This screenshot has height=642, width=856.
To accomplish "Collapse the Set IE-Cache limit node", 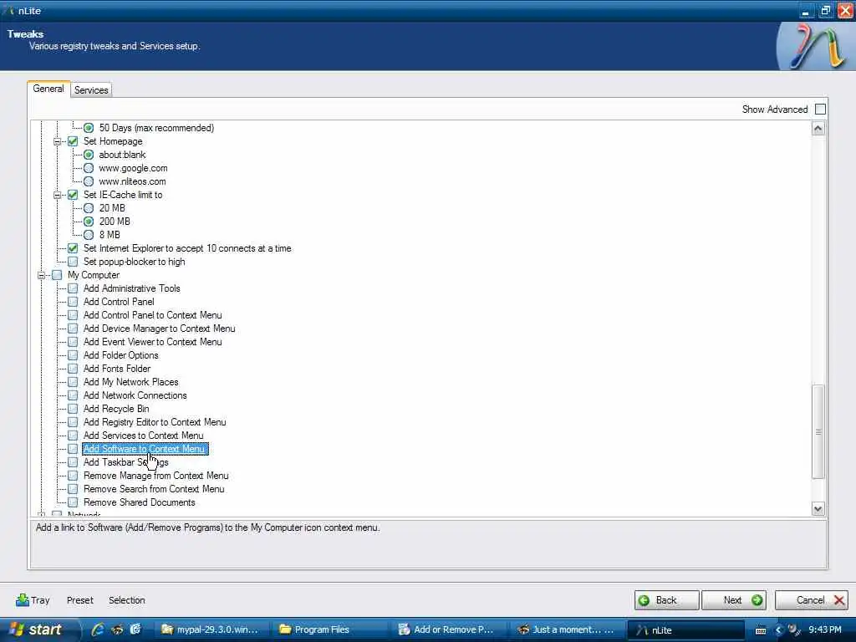I will tap(57, 195).
